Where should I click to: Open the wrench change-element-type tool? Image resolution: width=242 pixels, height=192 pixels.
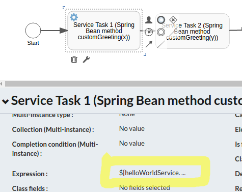tap(86, 60)
